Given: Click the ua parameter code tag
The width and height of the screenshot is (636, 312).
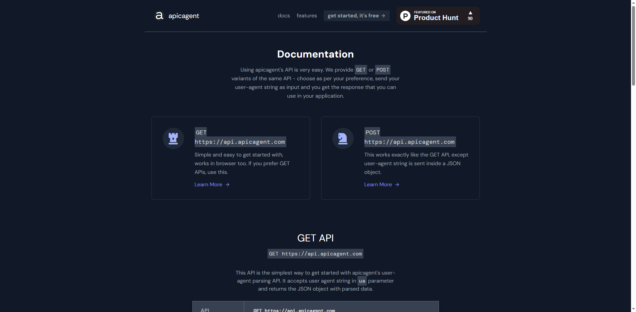Looking at the screenshot, I should 362,281.
